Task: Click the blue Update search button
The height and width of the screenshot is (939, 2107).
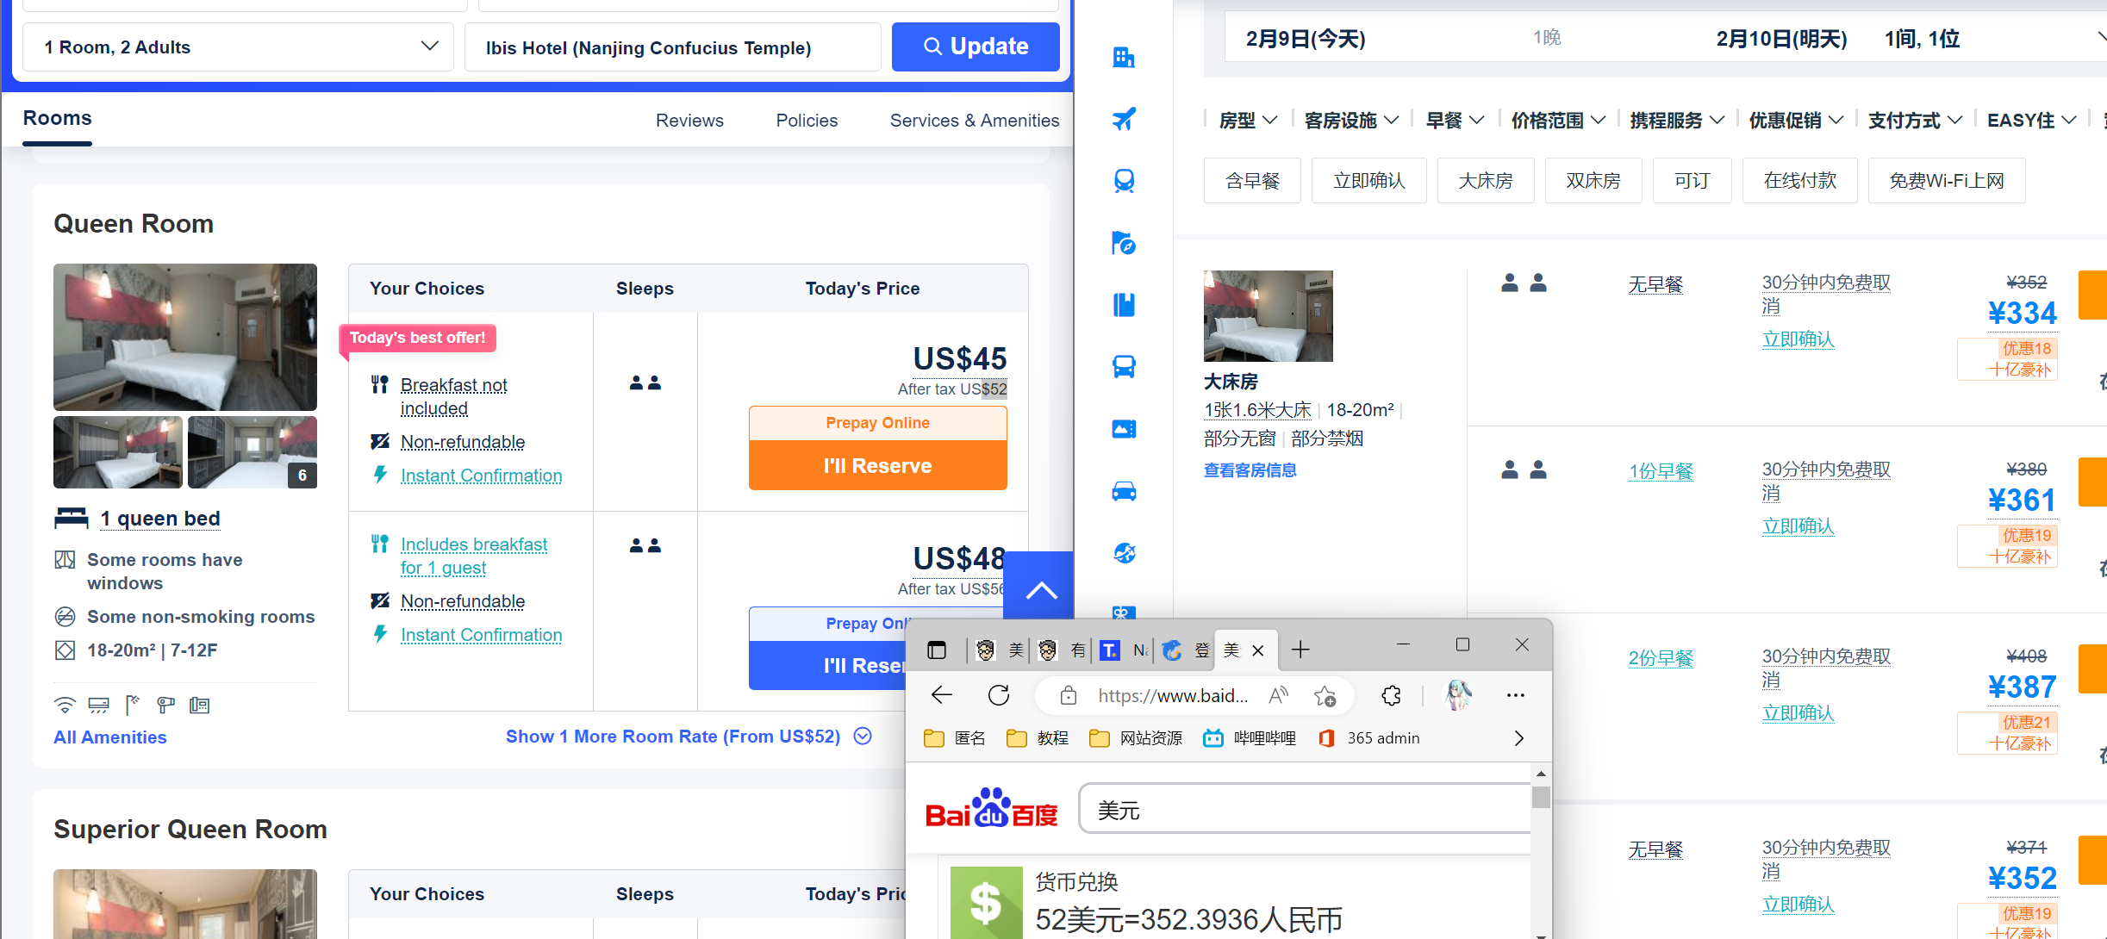Action: tap(975, 47)
